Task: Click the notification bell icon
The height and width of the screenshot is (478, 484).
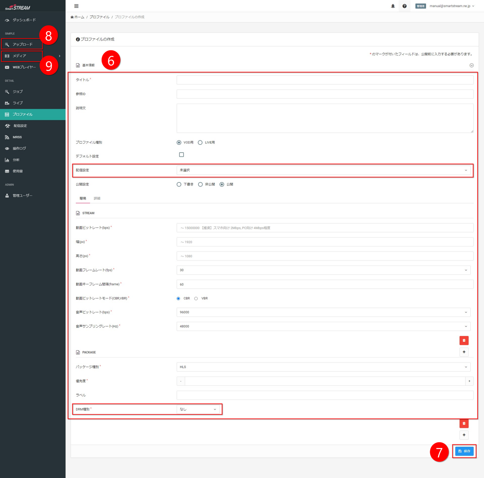Action: [393, 6]
